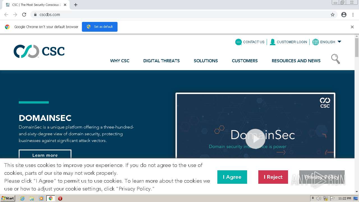Screen dimensions: 359x202
Task: Open Chrome three-dot menu
Action: [353, 15]
